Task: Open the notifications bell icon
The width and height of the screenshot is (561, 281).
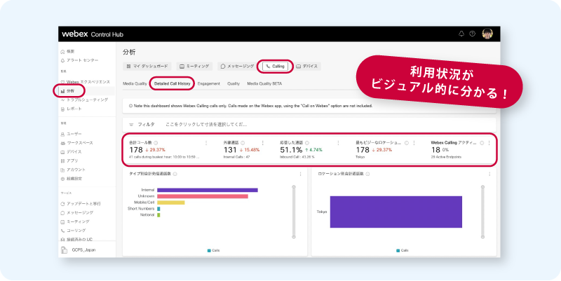Action: tap(461, 34)
